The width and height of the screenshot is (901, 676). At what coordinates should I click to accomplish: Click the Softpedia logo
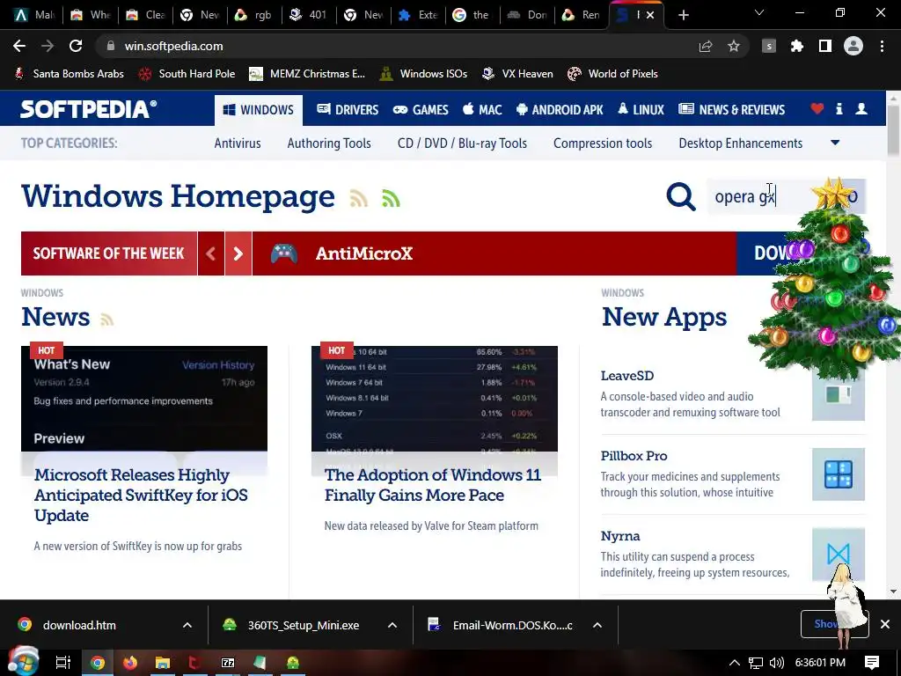coord(89,108)
